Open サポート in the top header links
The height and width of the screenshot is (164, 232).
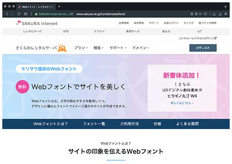coord(154,23)
